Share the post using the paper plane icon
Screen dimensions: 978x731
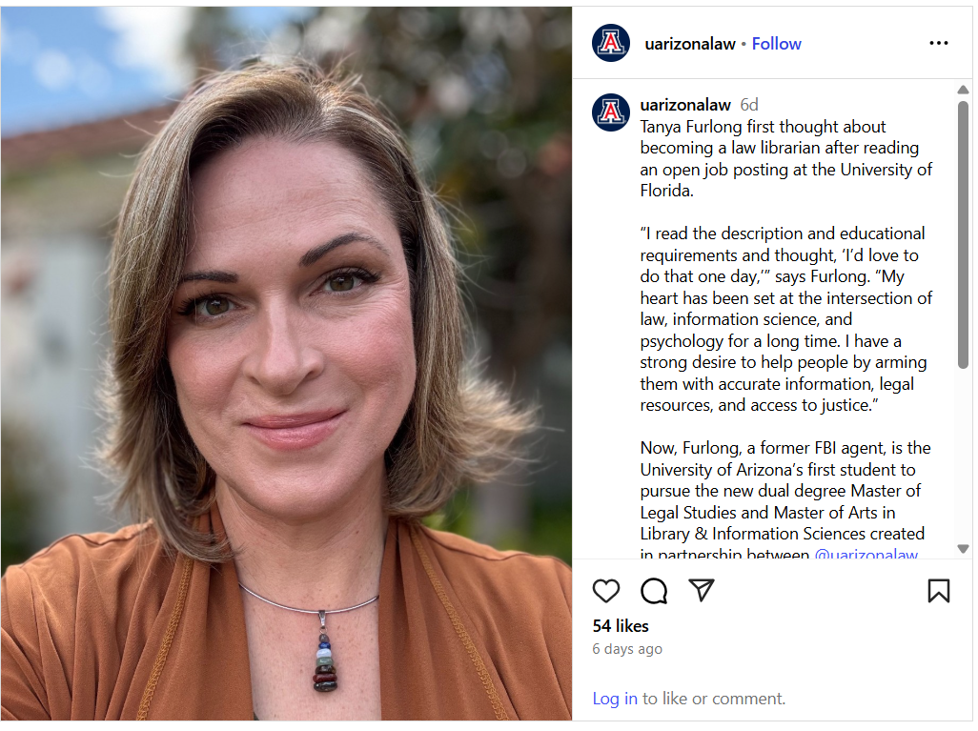pos(702,591)
